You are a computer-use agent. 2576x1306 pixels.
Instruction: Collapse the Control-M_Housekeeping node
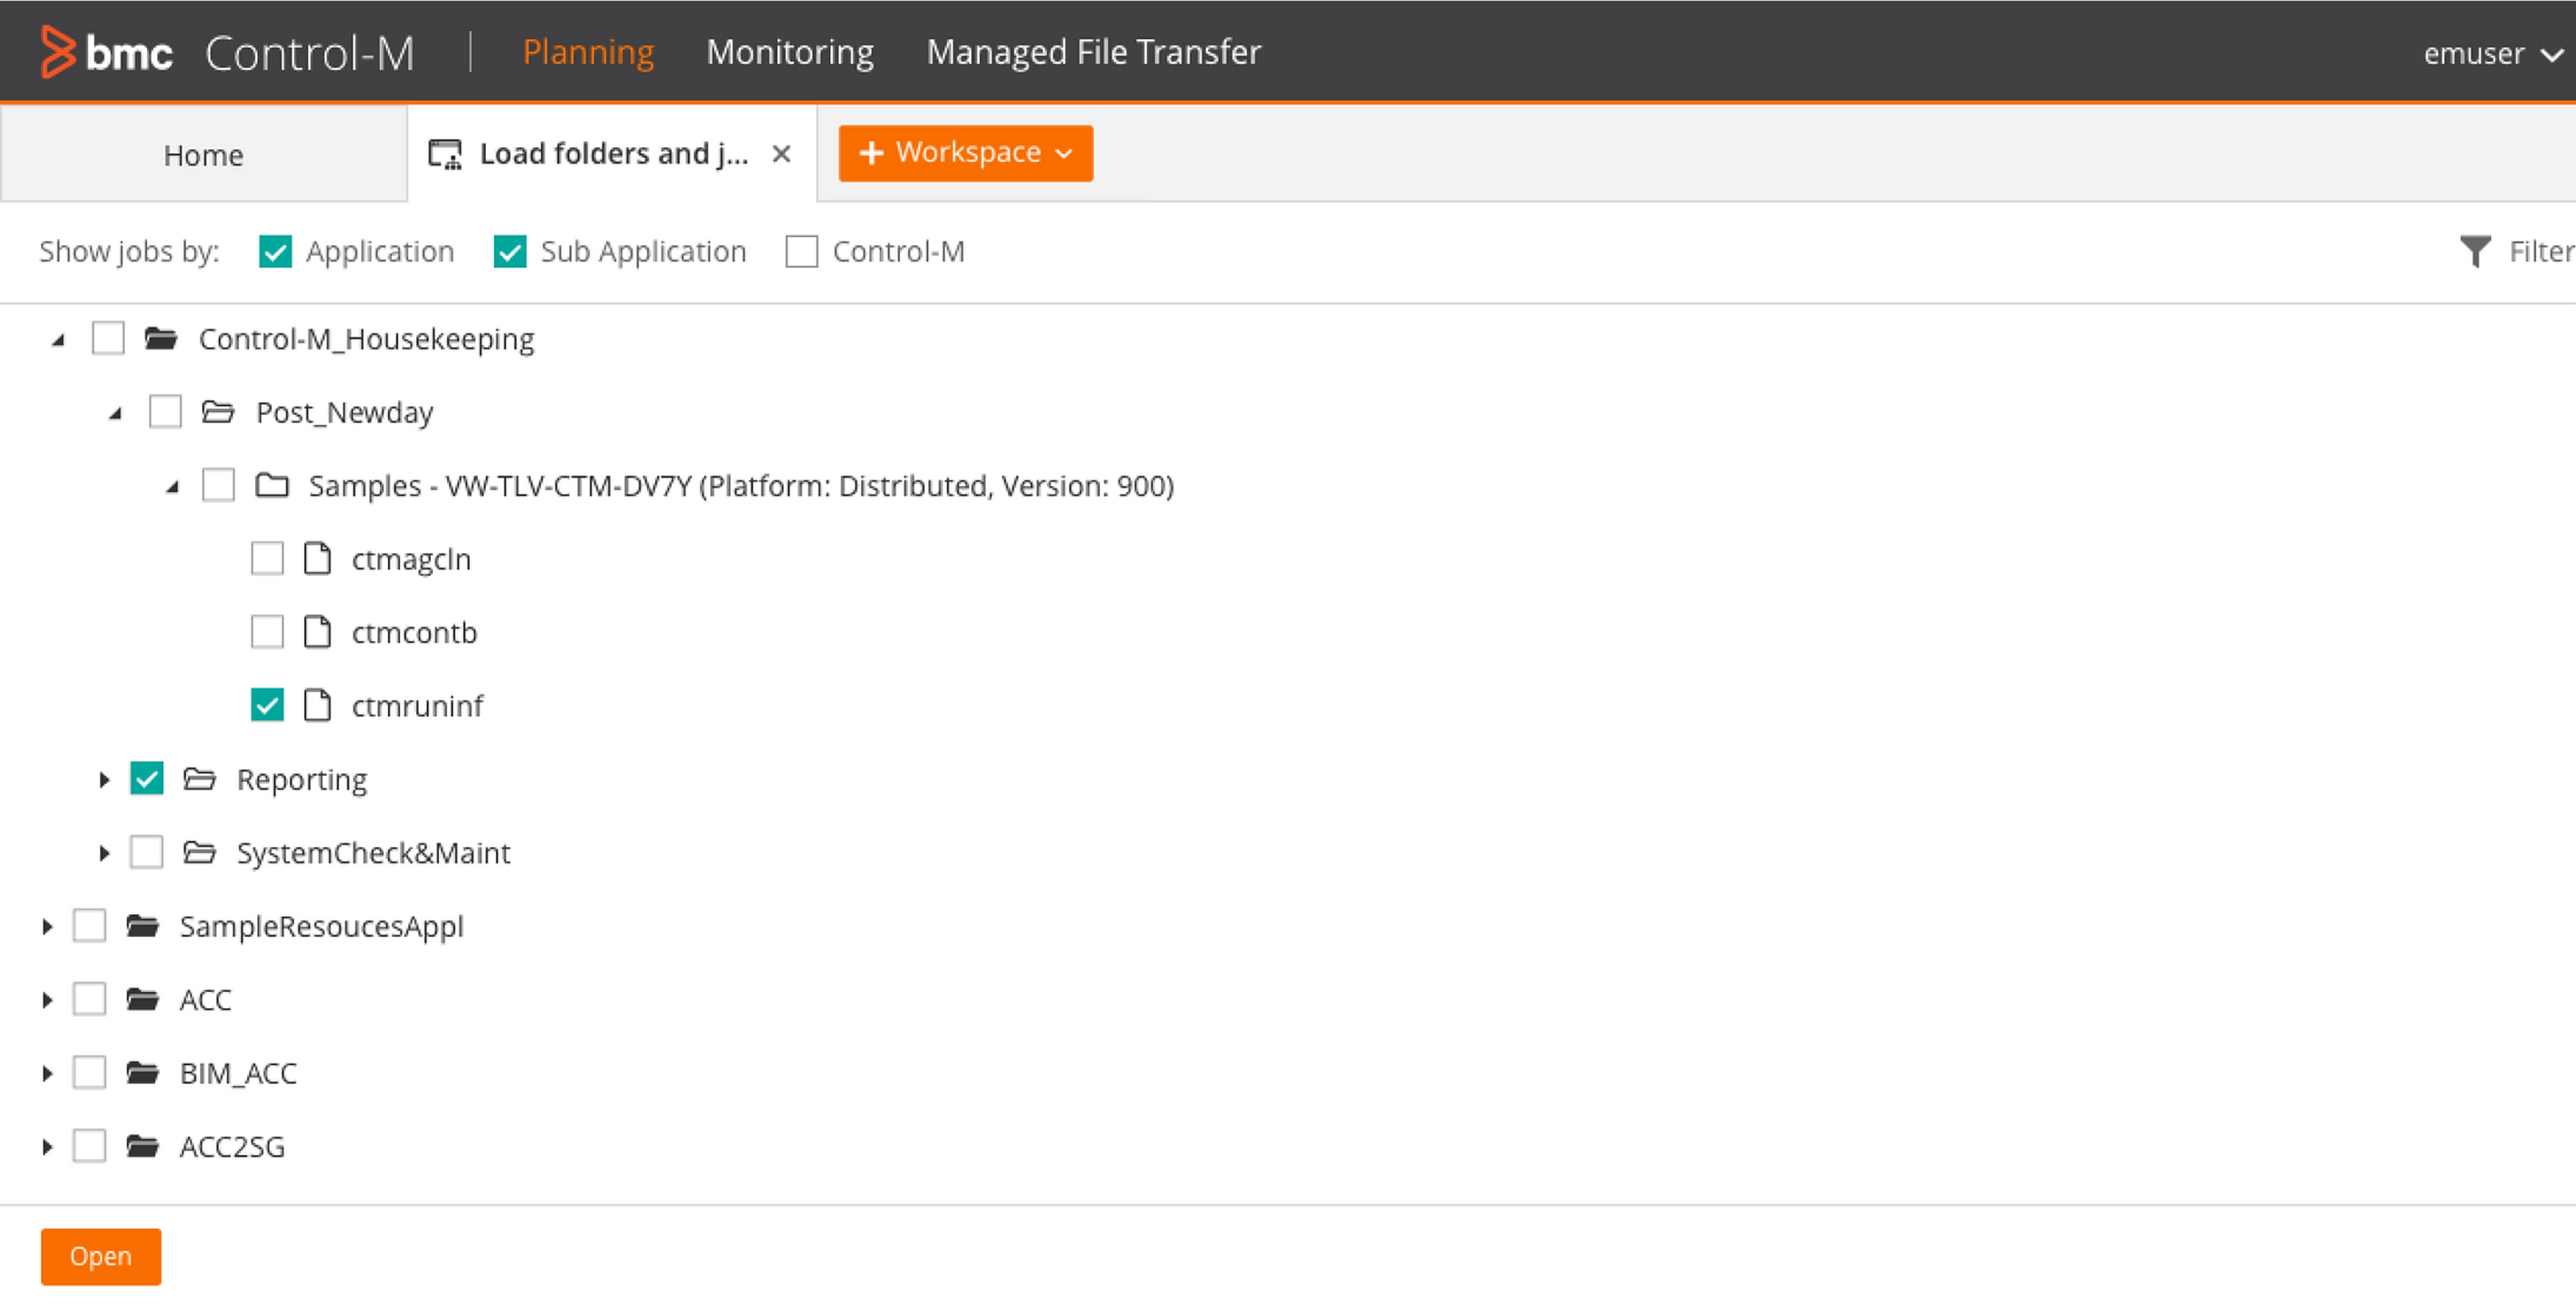click(x=58, y=340)
